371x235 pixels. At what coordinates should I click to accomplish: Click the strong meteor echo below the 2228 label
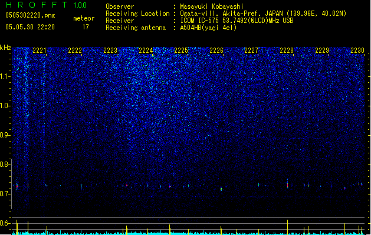pyautogui.click(x=287, y=184)
